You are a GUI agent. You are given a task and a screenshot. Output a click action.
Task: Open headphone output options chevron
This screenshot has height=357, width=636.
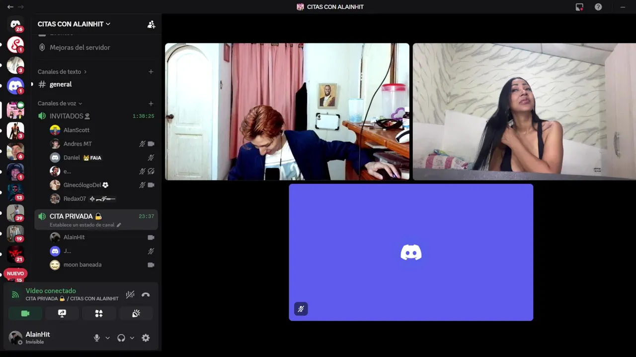(132, 338)
